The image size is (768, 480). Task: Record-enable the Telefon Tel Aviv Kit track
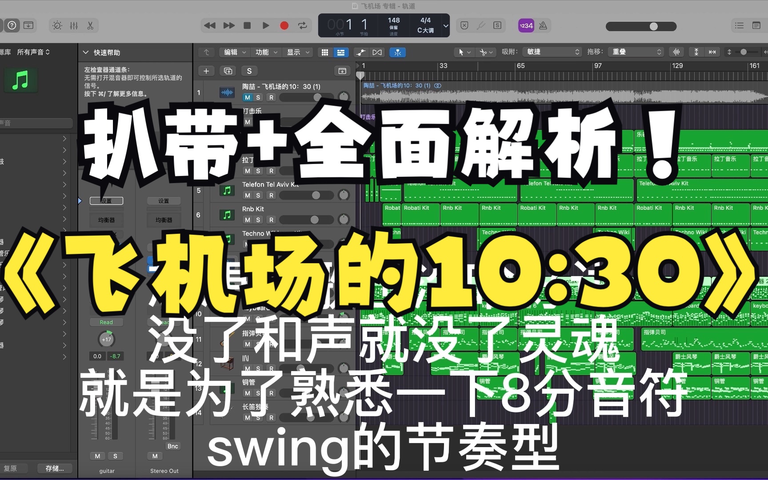pos(271,195)
